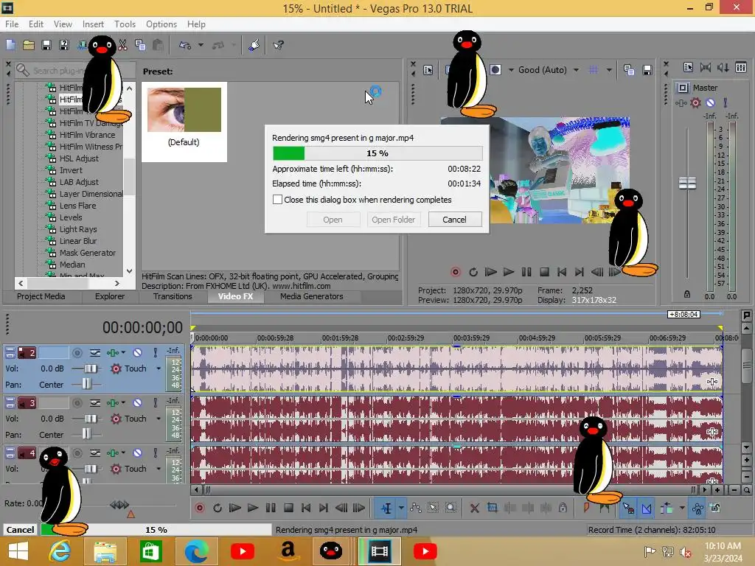Solo audio track 3
The height and width of the screenshot is (566, 755).
tap(155, 403)
